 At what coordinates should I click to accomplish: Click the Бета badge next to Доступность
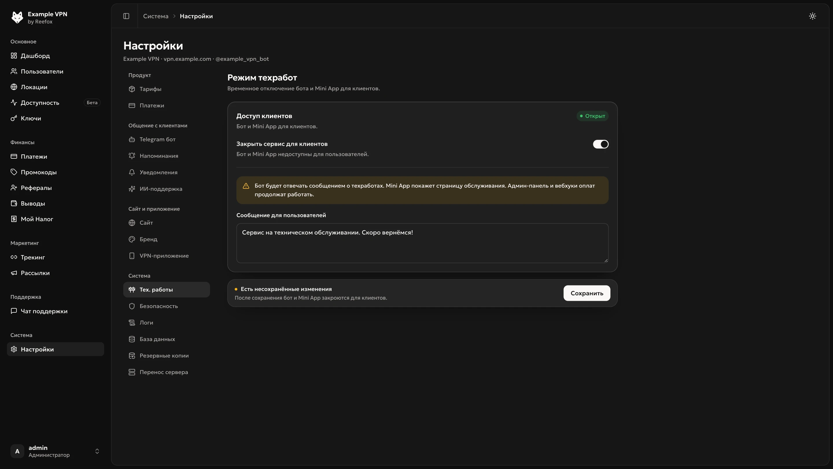click(92, 102)
